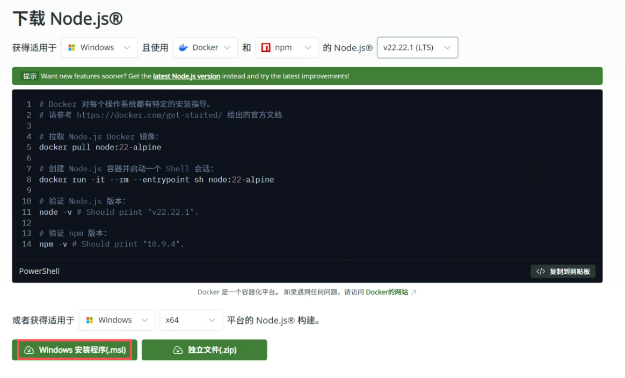Click the chevron arrow of the x64 selector

point(212,320)
